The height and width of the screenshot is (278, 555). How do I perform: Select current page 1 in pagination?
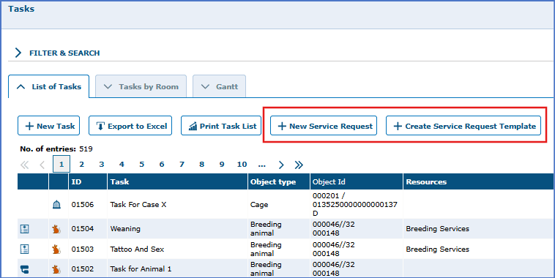click(x=62, y=164)
